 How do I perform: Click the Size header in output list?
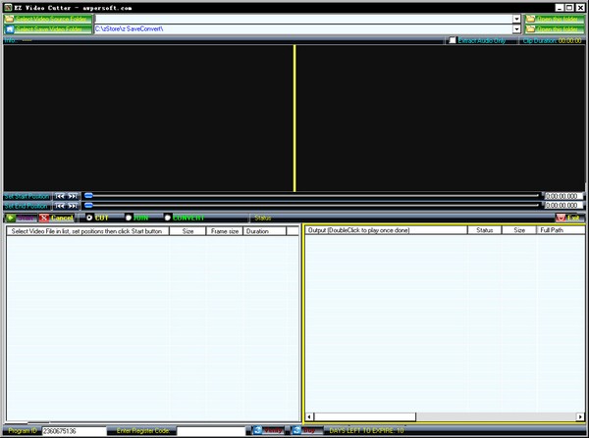[519, 230]
